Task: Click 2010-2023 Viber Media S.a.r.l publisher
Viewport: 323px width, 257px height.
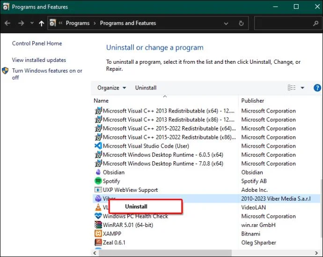Action: pos(276,199)
